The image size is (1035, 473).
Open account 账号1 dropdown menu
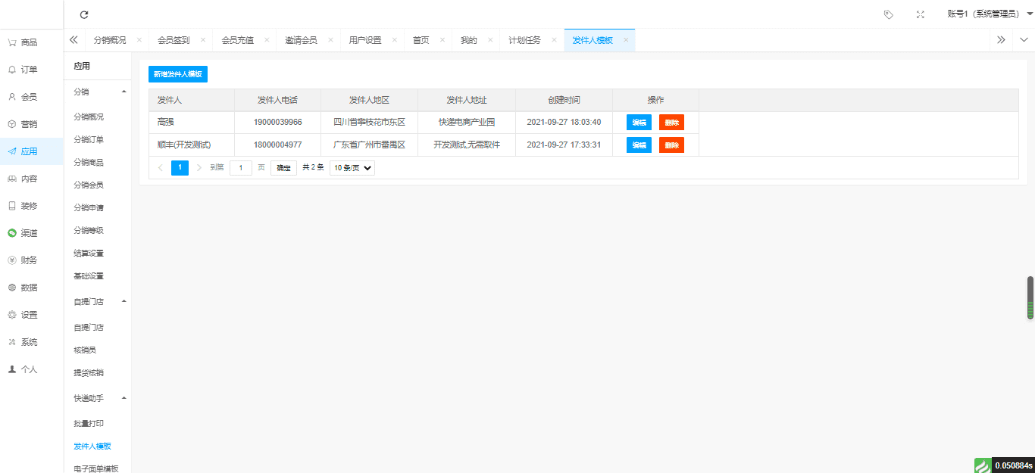pyautogui.click(x=990, y=14)
